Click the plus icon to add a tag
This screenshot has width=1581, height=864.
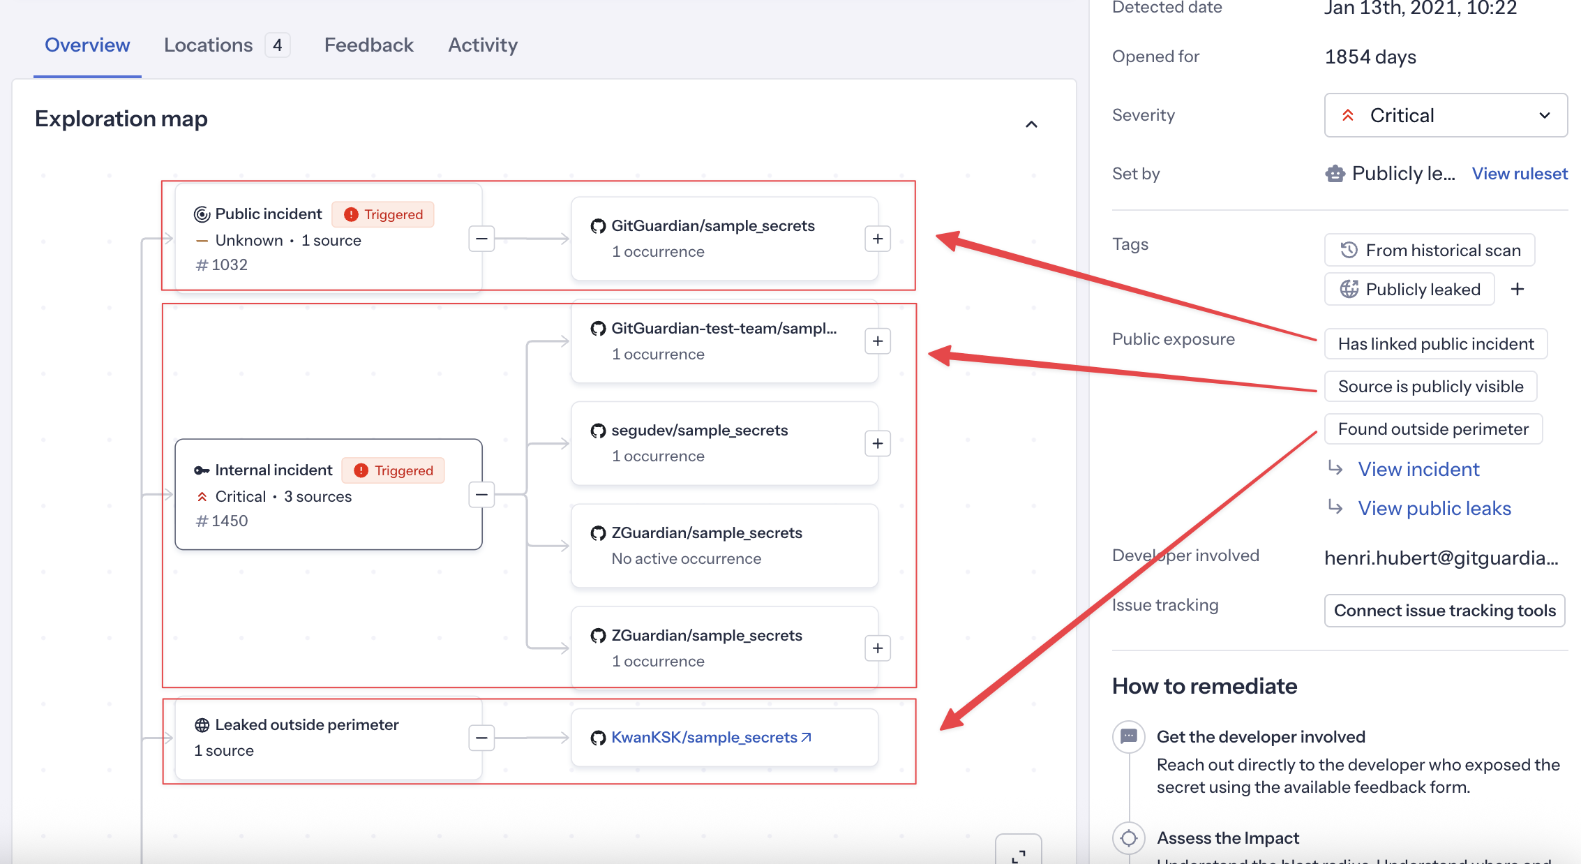(1518, 289)
